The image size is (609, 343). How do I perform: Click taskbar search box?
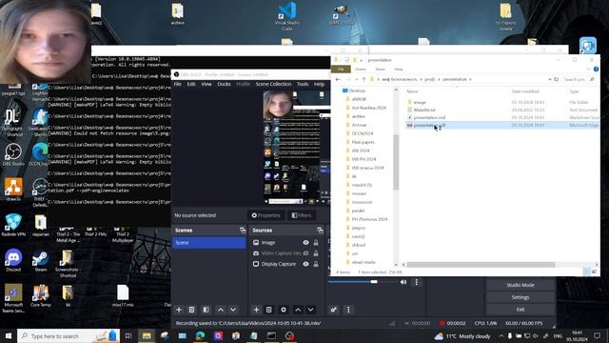click(69, 336)
